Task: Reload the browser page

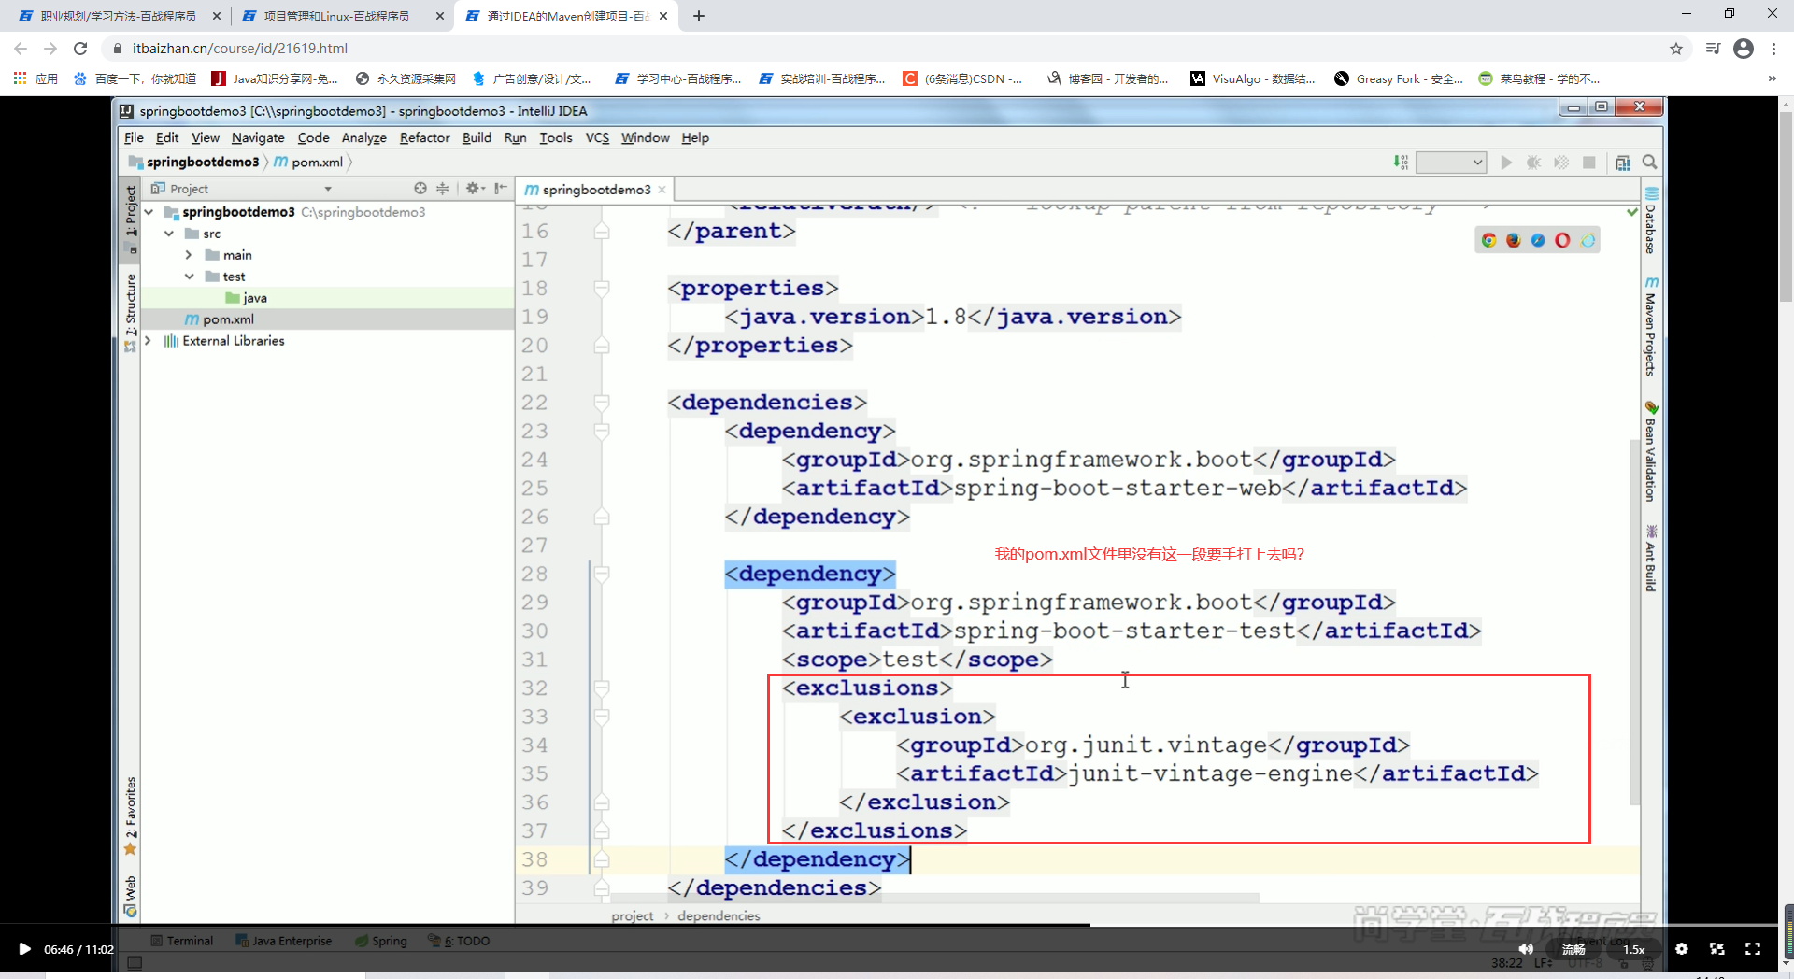Action: tap(80, 49)
